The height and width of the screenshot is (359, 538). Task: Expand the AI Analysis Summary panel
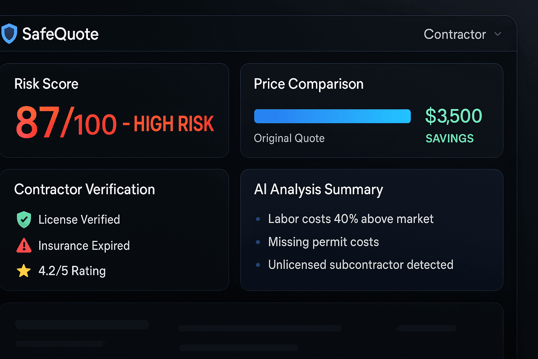318,189
